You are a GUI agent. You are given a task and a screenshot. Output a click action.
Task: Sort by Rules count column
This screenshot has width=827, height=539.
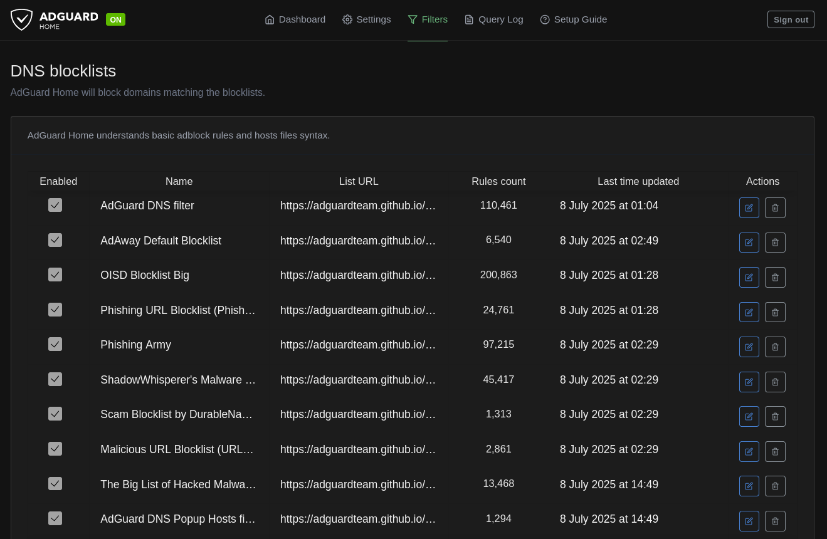click(x=498, y=181)
